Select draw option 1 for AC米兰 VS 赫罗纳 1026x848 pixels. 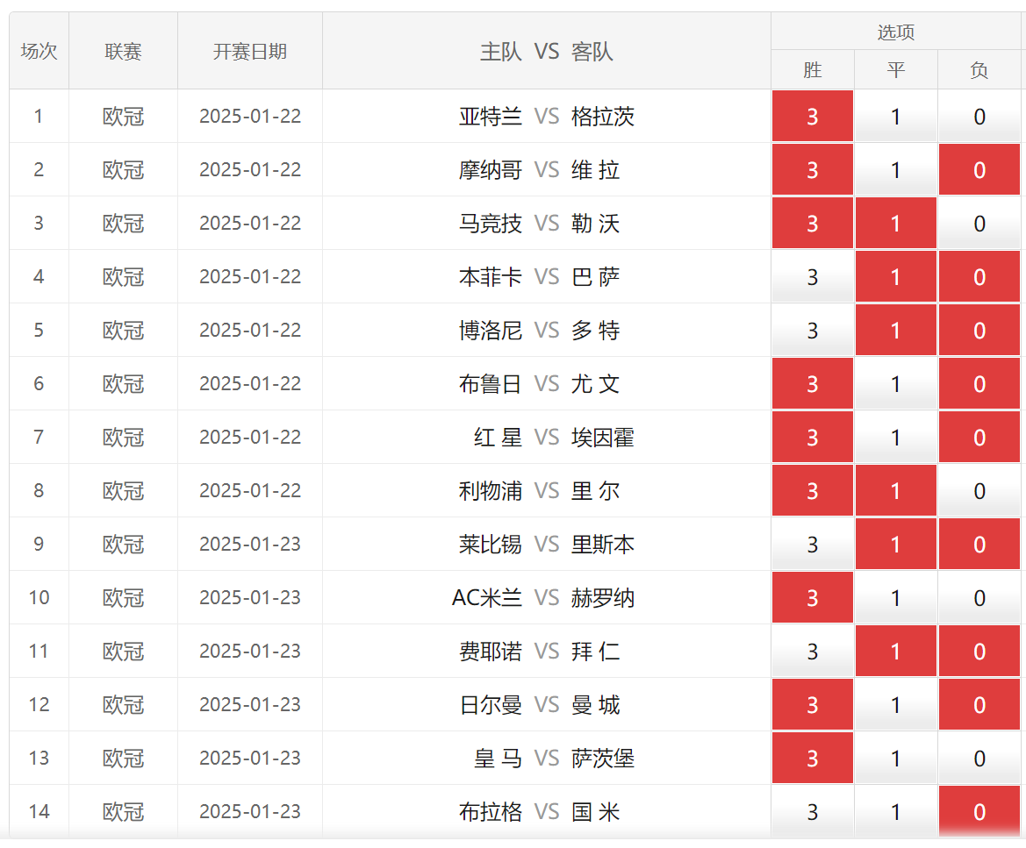(x=896, y=598)
